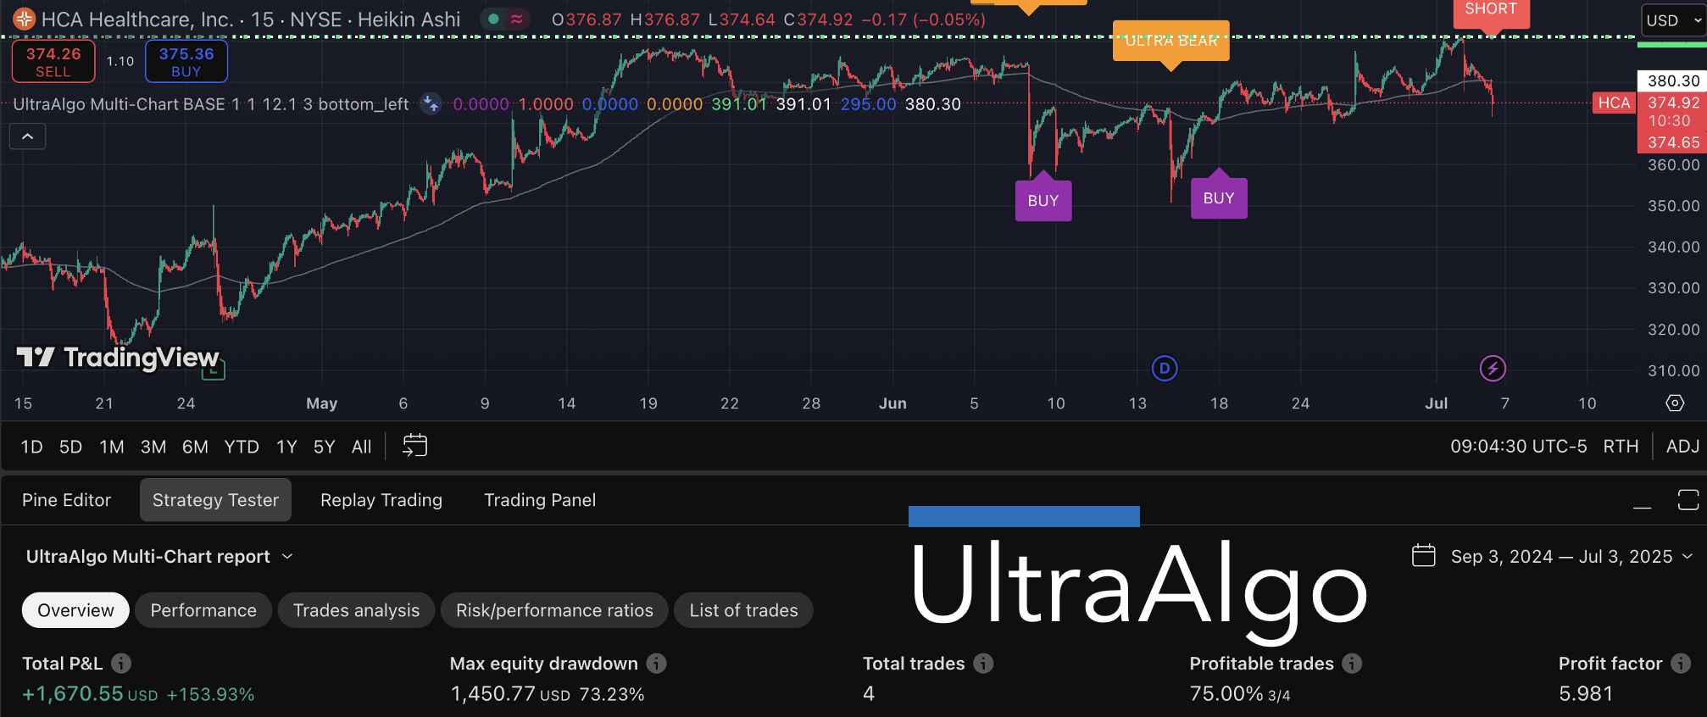Image resolution: width=1707 pixels, height=717 pixels.
Task: Select the 6M time range
Action: (195, 447)
